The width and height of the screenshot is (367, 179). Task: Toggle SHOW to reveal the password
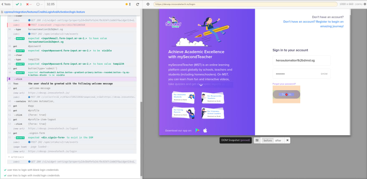(x=324, y=74)
